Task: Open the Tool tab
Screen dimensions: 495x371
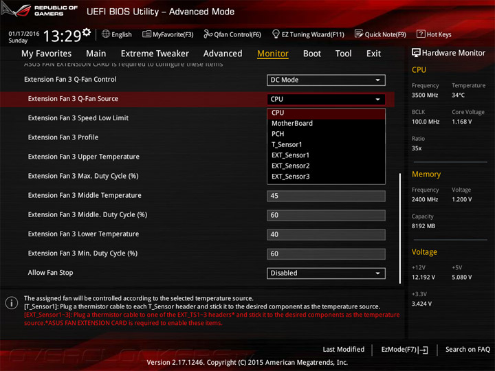Action: (344, 54)
